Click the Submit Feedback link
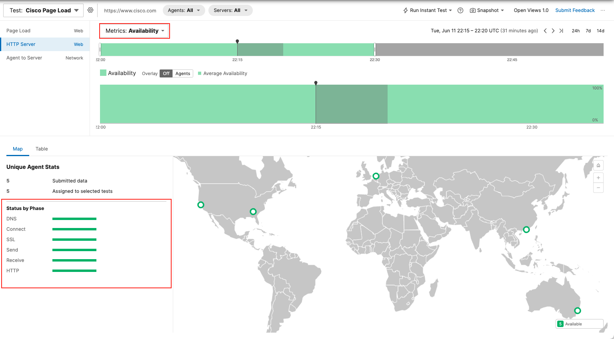Image resolution: width=614 pixels, height=339 pixels. pos(575,10)
